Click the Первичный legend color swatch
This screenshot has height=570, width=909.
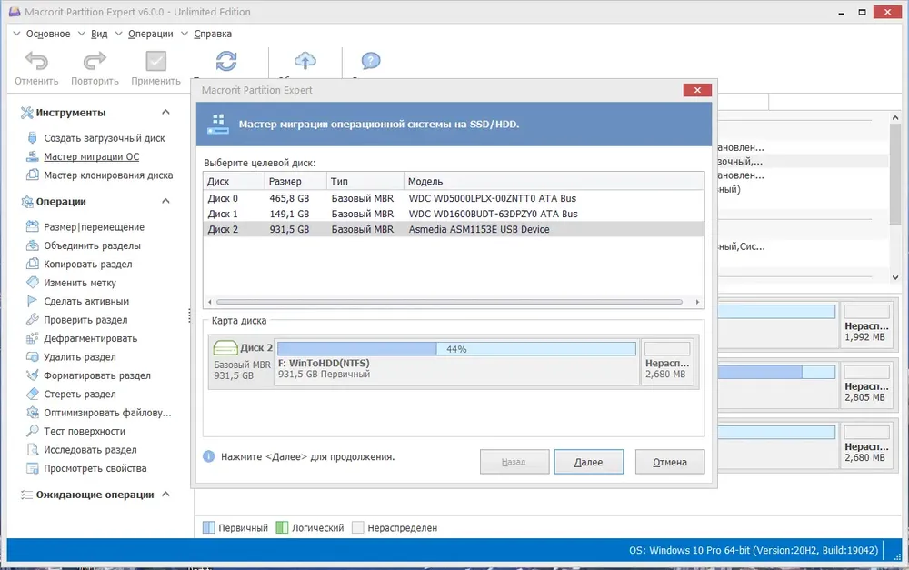pyautogui.click(x=208, y=527)
